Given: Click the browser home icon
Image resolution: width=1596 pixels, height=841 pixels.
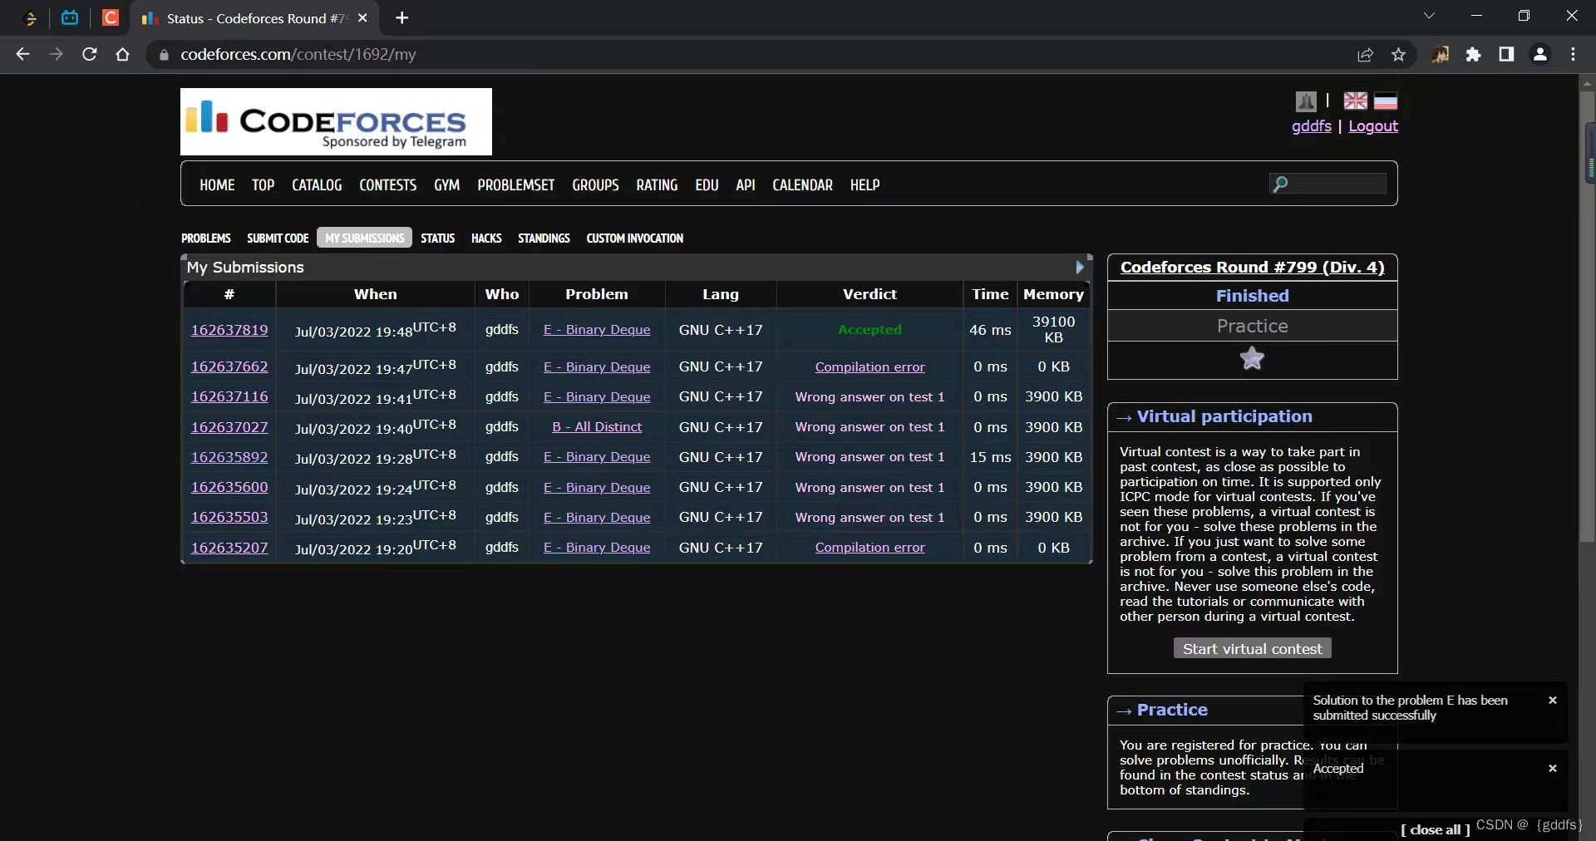Looking at the screenshot, I should [x=122, y=54].
